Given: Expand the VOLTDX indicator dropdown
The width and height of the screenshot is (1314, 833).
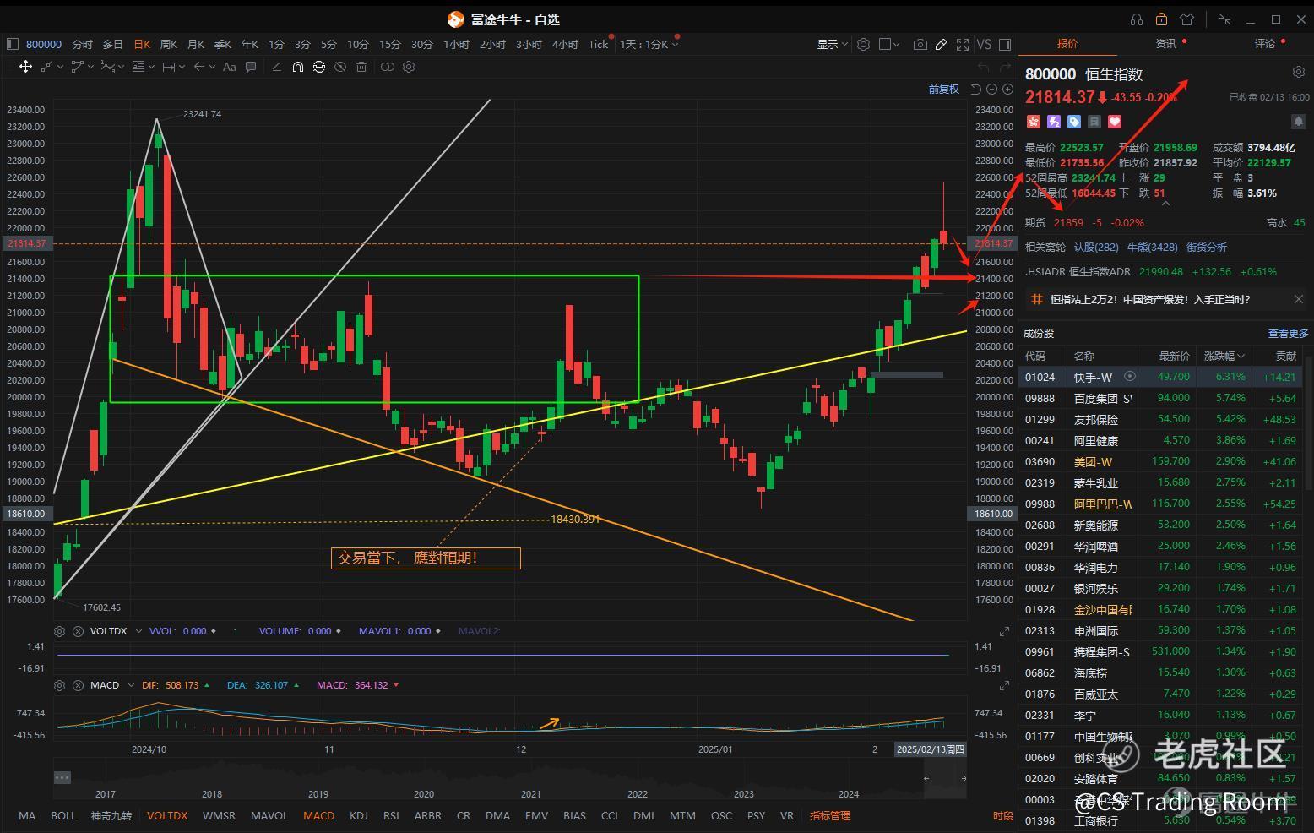Looking at the screenshot, I should point(138,631).
